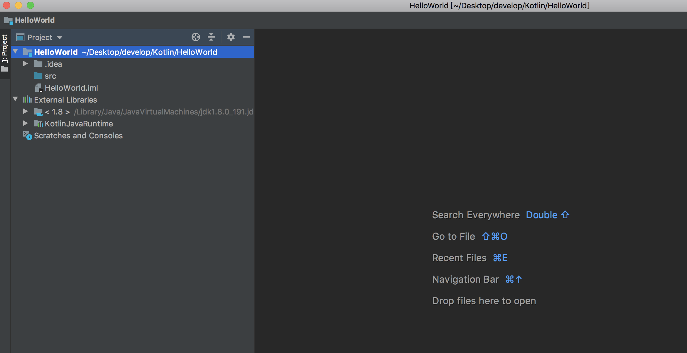Viewport: 687px width, 353px height.
Task: Toggle the 1: Project side tool tab
Action: pyautogui.click(x=4, y=52)
